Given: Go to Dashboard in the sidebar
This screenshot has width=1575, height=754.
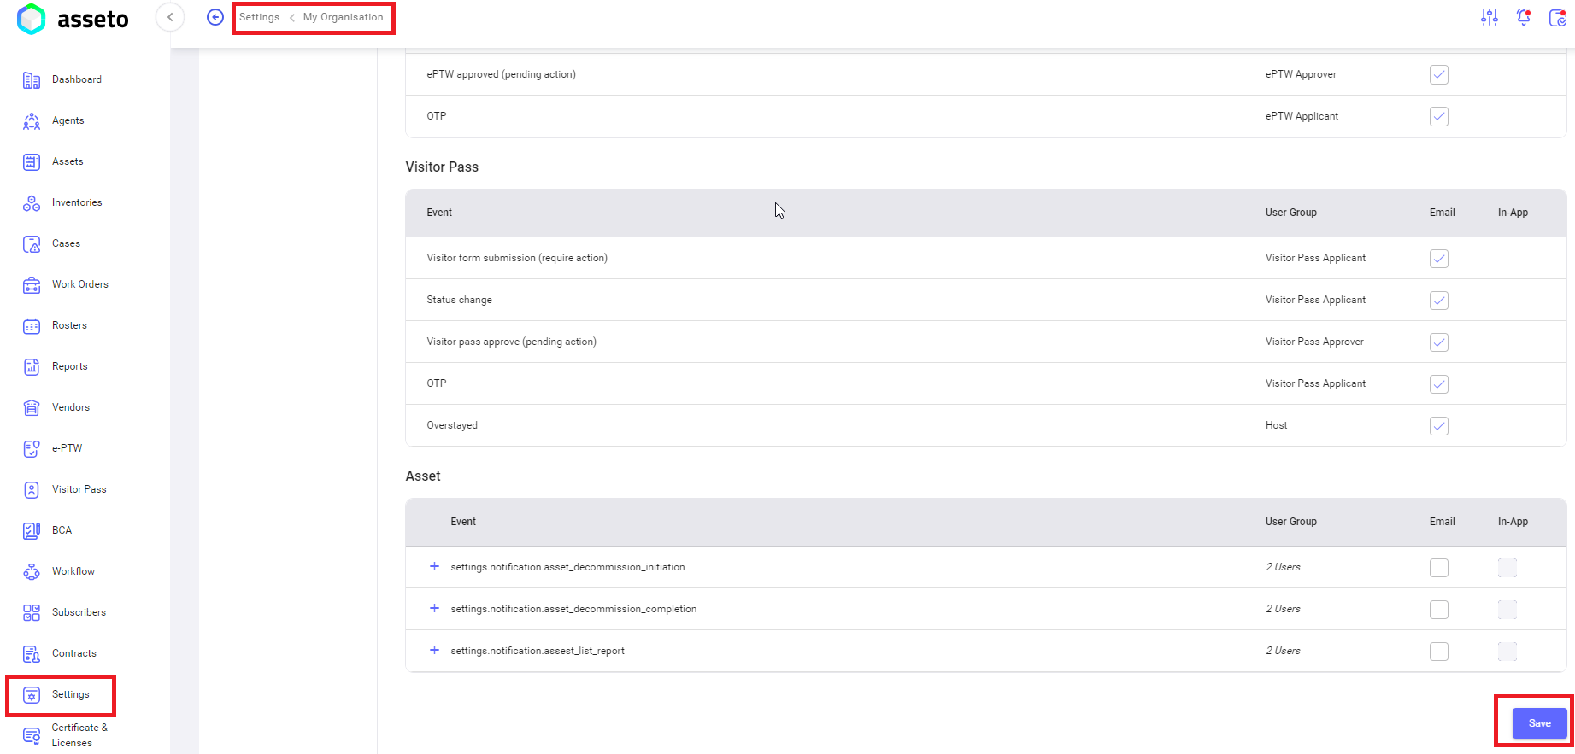Looking at the screenshot, I should click(77, 79).
